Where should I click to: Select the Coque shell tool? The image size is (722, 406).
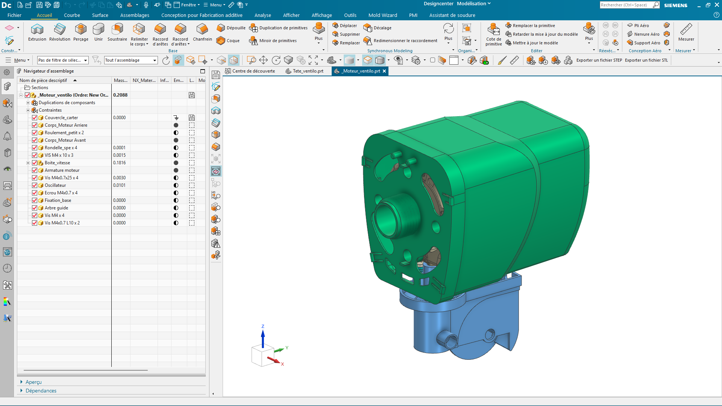[x=228, y=41]
